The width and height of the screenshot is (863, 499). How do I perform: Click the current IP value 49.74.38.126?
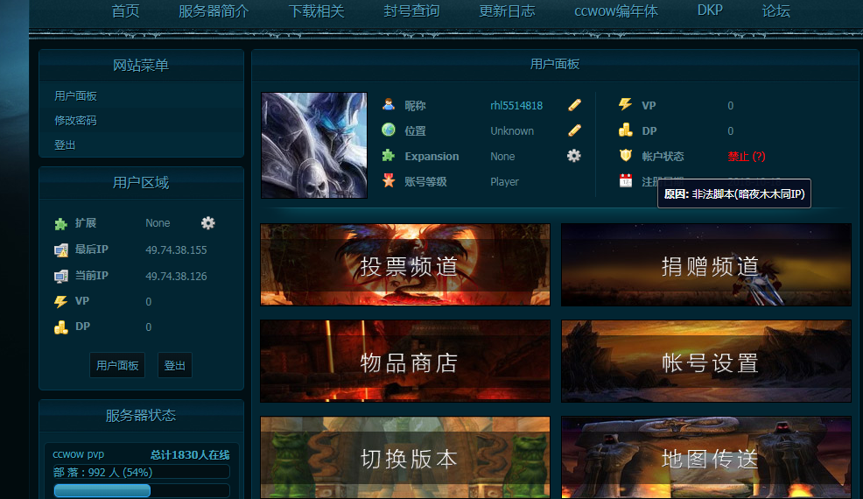176,276
